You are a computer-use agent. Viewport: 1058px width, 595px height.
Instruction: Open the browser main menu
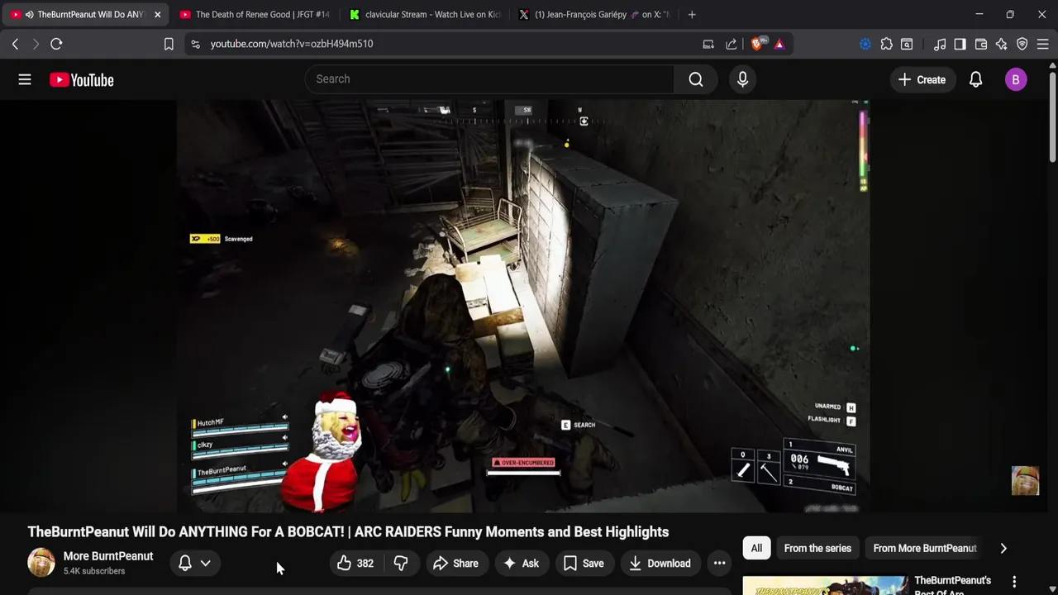click(x=1043, y=44)
